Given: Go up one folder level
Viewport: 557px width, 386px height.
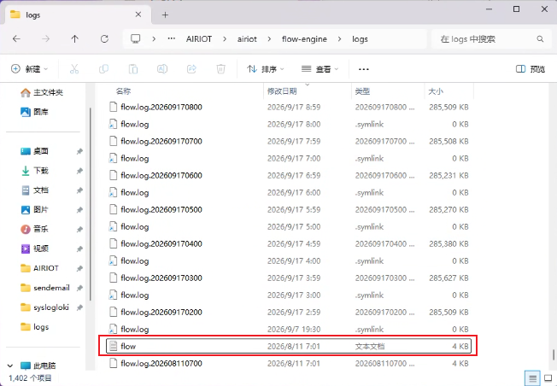Looking at the screenshot, I should 74,38.
